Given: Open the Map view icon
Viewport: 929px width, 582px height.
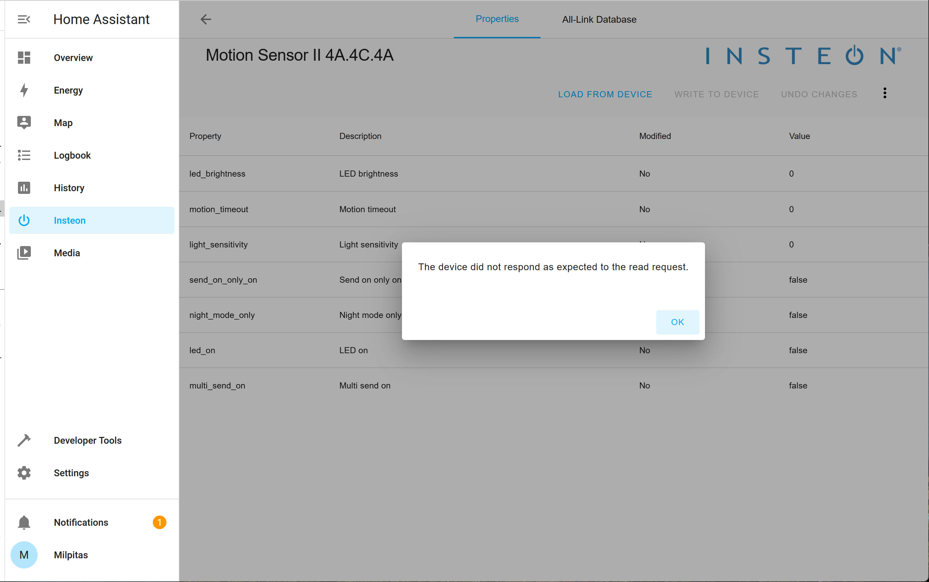Looking at the screenshot, I should [x=24, y=122].
